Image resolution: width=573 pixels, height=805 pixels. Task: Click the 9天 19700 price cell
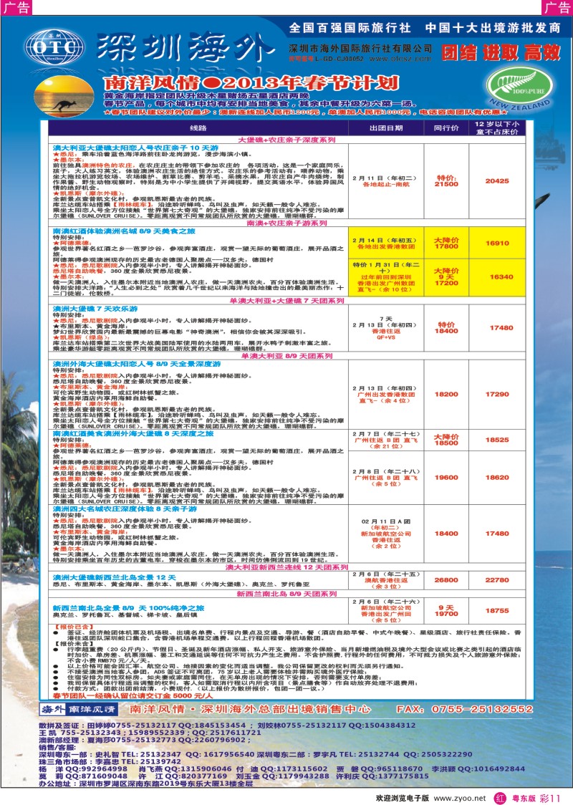[446, 610]
